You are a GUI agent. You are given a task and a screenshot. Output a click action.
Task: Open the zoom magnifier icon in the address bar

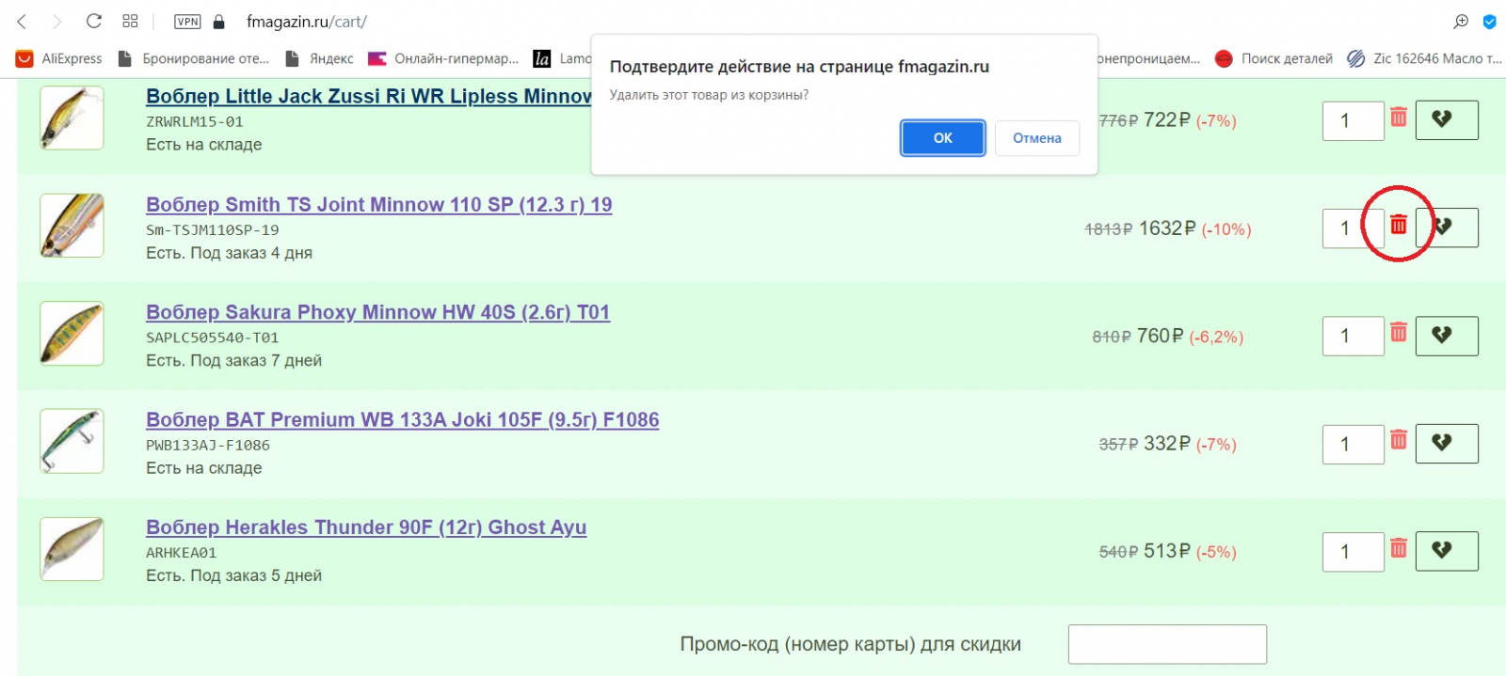pos(1461,21)
